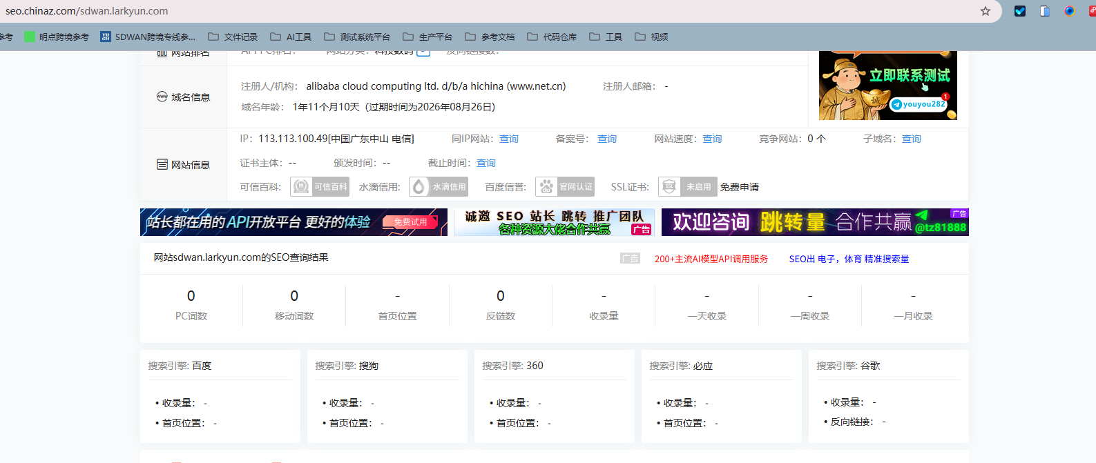Open the Firefox-style round extension icon
The height and width of the screenshot is (463, 1096).
1070,11
